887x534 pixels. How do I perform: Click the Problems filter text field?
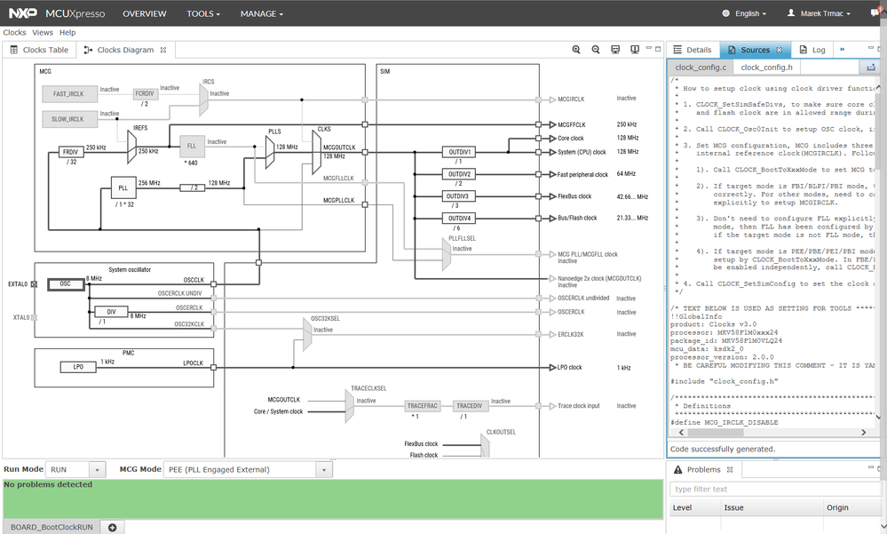click(x=771, y=490)
